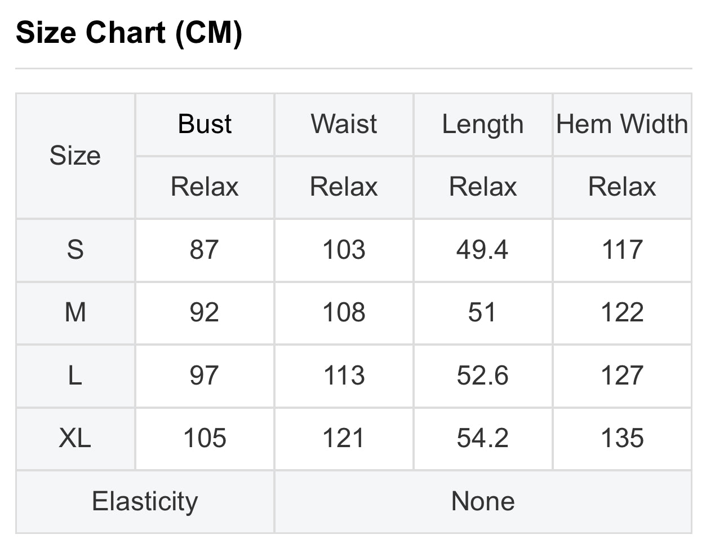Click the XL size row label
This screenshot has width=706, height=543.
(x=76, y=439)
